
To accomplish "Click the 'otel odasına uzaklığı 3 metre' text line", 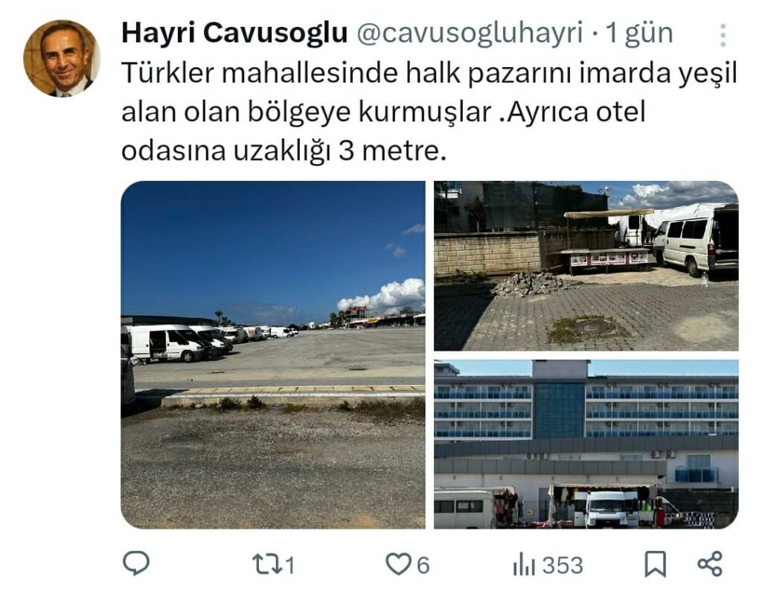I will (284, 150).
